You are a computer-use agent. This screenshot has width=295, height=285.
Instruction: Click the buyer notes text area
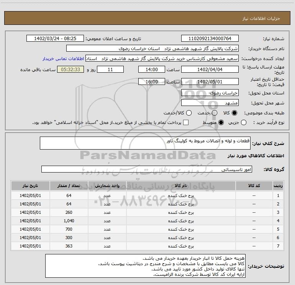pyautogui.click(x=145, y=266)
